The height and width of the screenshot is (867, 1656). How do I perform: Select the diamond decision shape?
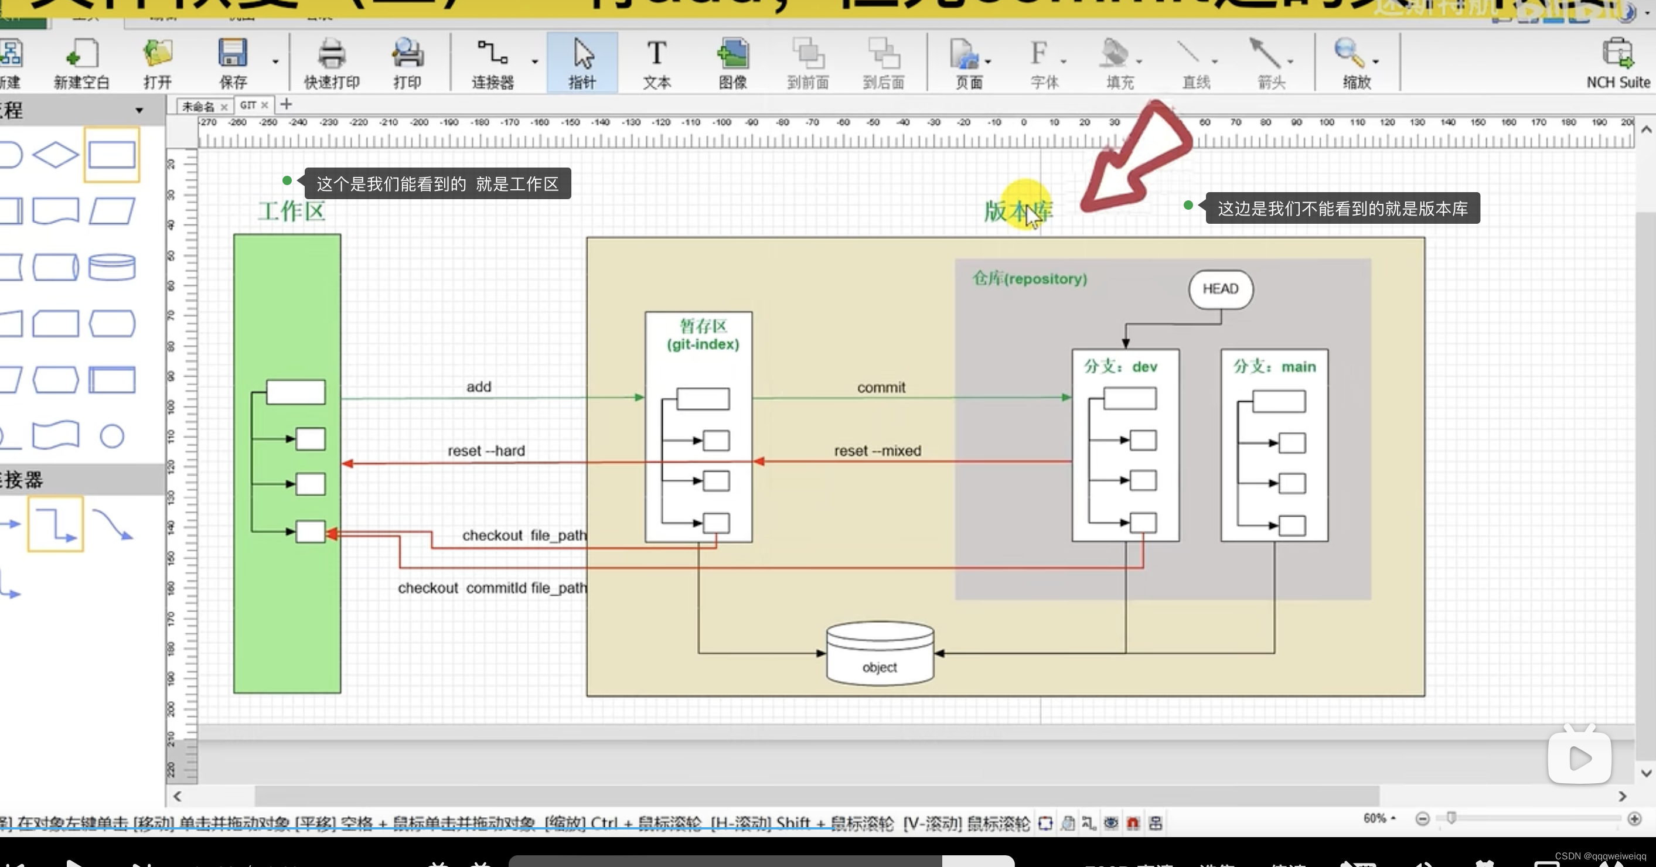pyautogui.click(x=55, y=155)
